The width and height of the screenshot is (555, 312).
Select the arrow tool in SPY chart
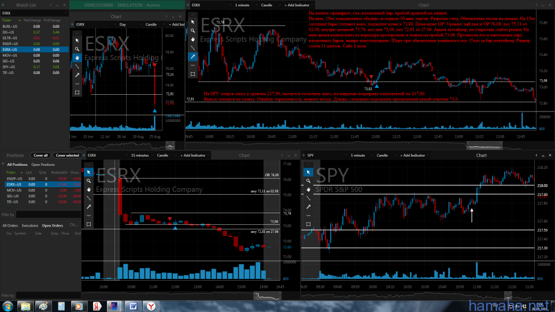pos(308,207)
